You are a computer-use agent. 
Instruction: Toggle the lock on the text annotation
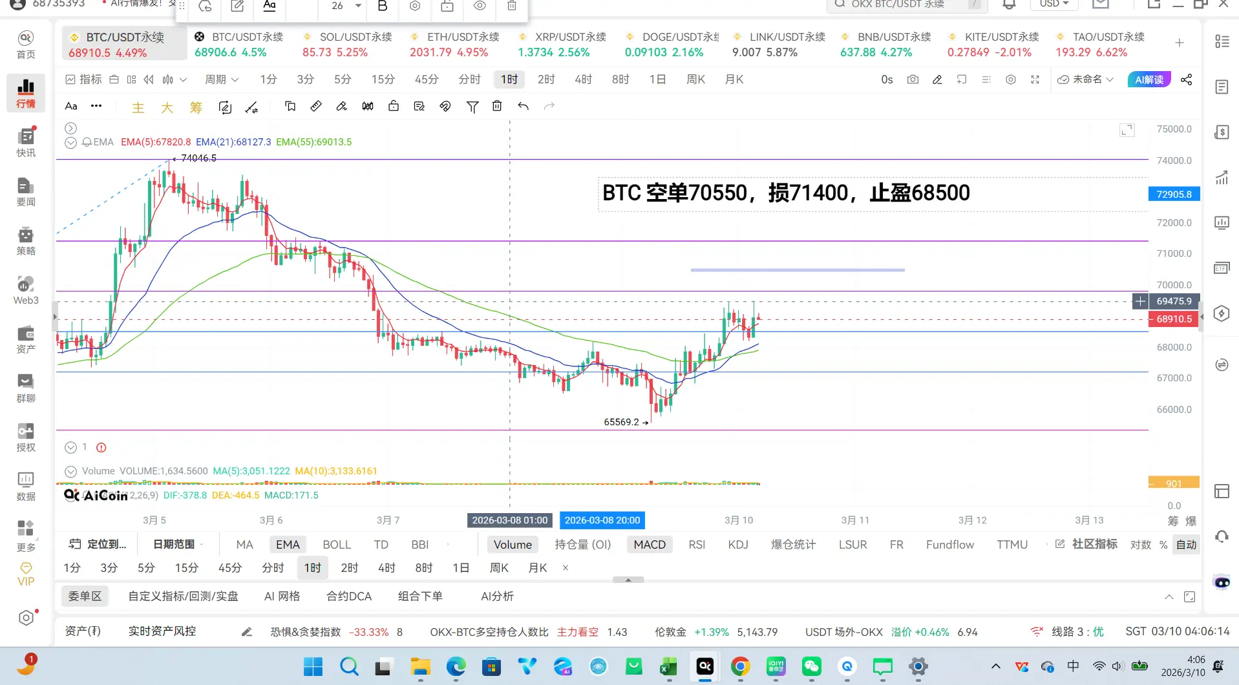(447, 6)
